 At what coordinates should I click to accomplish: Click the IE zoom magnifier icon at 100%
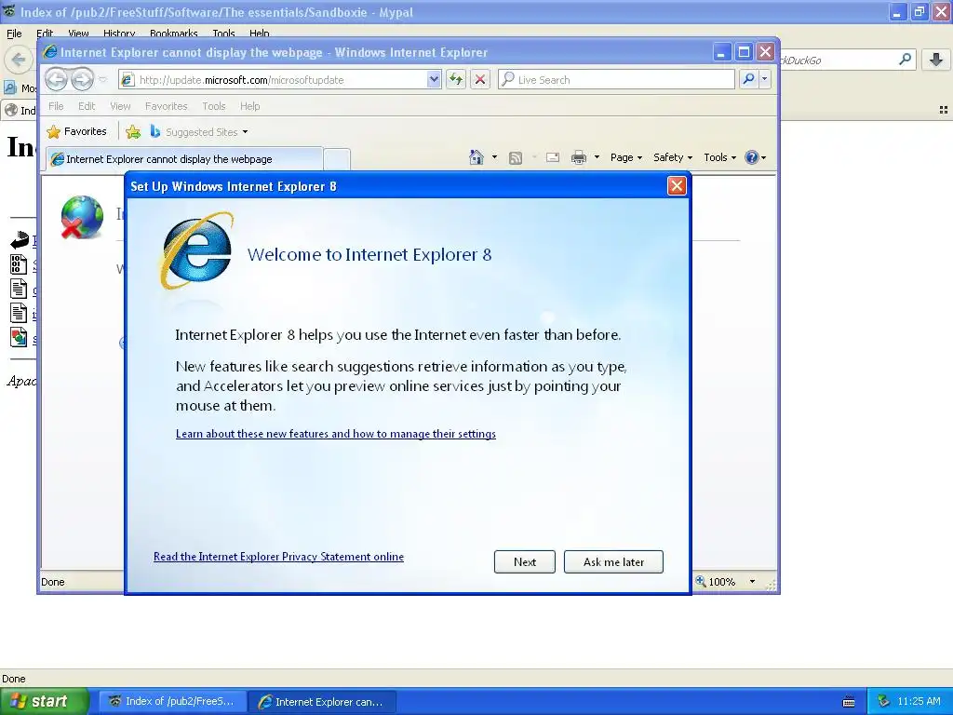(x=701, y=581)
